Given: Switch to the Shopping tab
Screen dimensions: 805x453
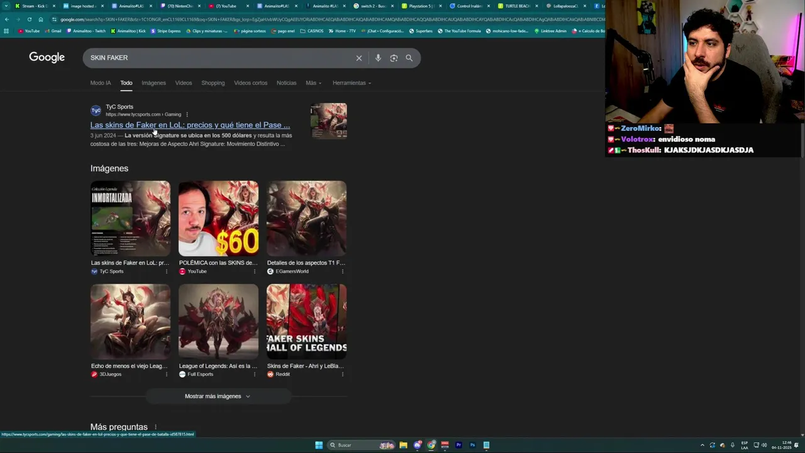Looking at the screenshot, I should pos(213,83).
